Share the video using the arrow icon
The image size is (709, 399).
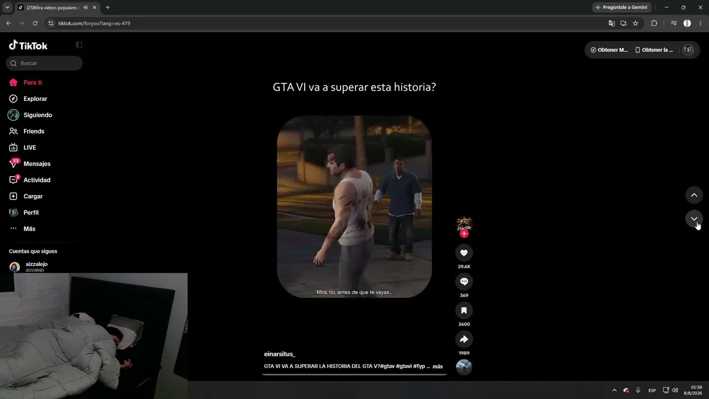pyautogui.click(x=464, y=339)
